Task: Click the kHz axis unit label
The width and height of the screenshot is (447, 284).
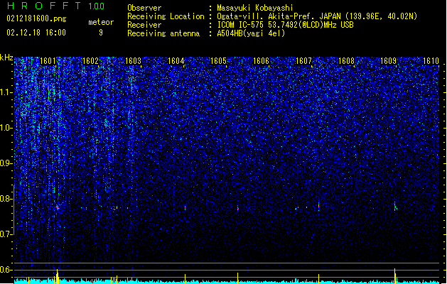Action: [x=6, y=58]
